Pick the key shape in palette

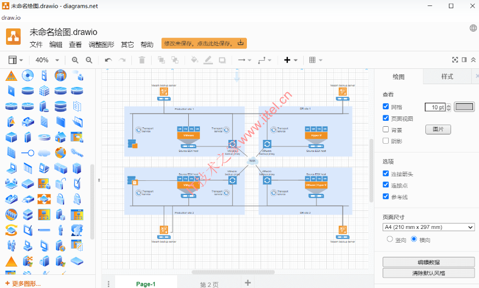tap(77, 152)
